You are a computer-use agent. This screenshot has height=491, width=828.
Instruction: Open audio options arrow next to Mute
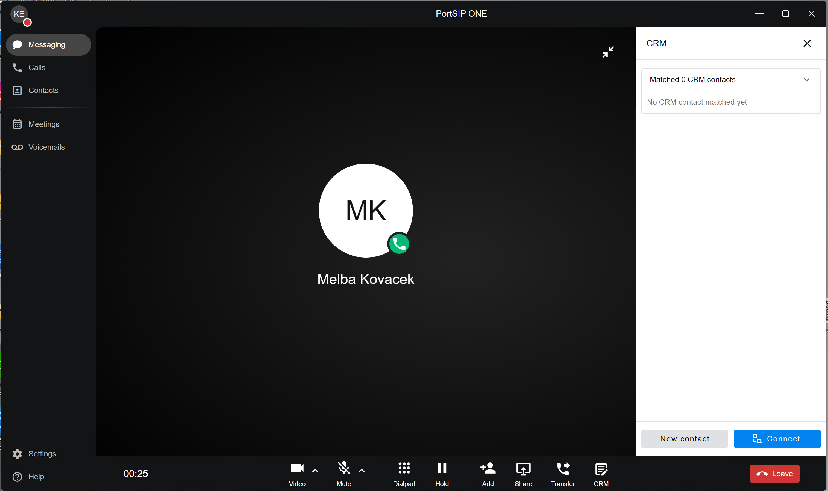[362, 471]
